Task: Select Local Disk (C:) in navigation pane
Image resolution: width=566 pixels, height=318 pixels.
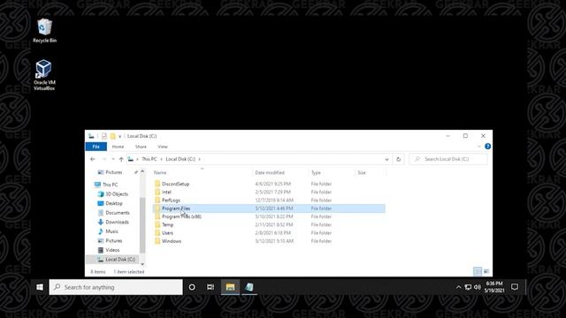Action: [120, 259]
